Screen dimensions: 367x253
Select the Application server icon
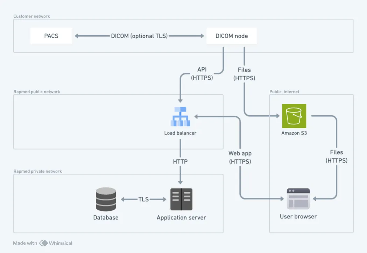tap(181, 199)
